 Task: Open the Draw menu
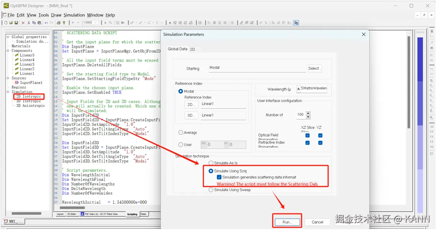[56, 15]
